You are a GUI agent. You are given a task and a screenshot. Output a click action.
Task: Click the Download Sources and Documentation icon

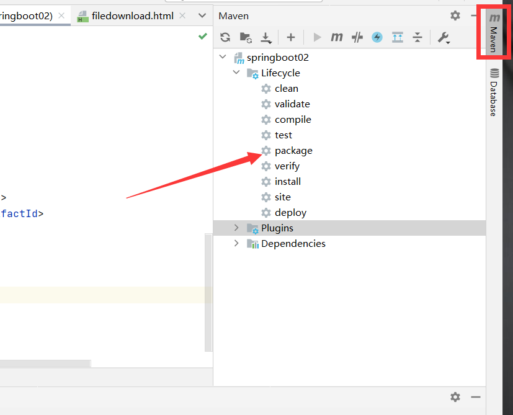266,38
